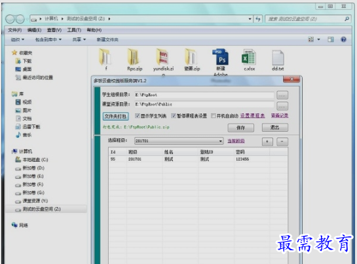Select the dd.txt text file icon
The image size is (357, 264).
[278, 58]
